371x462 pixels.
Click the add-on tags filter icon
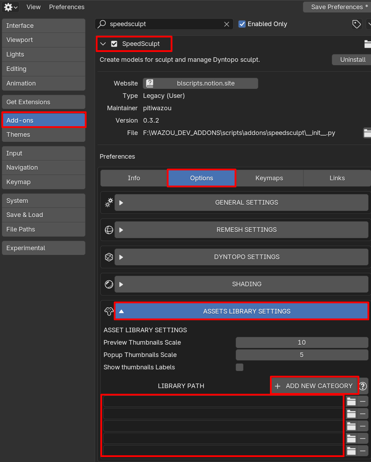click(357, 24)
